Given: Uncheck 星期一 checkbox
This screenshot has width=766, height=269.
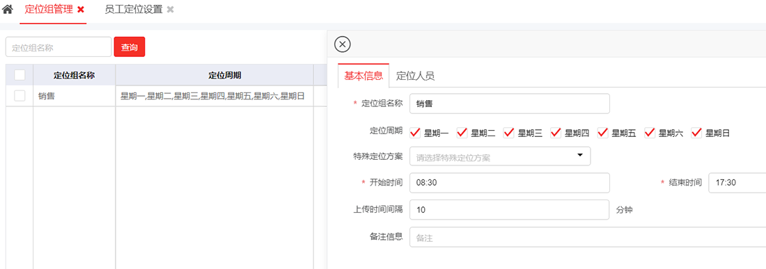Looking at the screenshot, I should (x=415, y=133).
